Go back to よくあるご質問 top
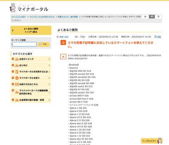The height and width of the screenshot is (145, 169). pos(31,30)
